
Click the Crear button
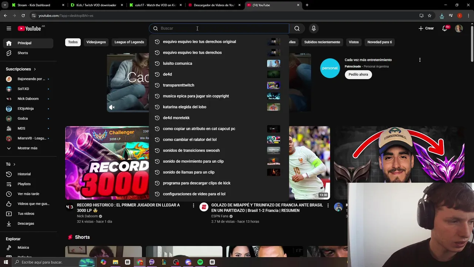(x=426, y=29)
